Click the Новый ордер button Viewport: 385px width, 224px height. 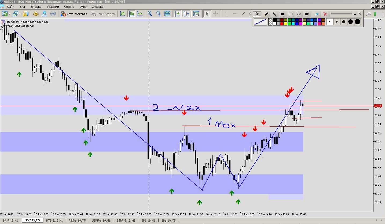tap(103, 14)
